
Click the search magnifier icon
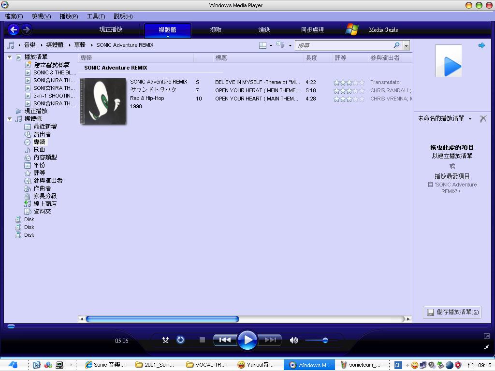[397, 45]
